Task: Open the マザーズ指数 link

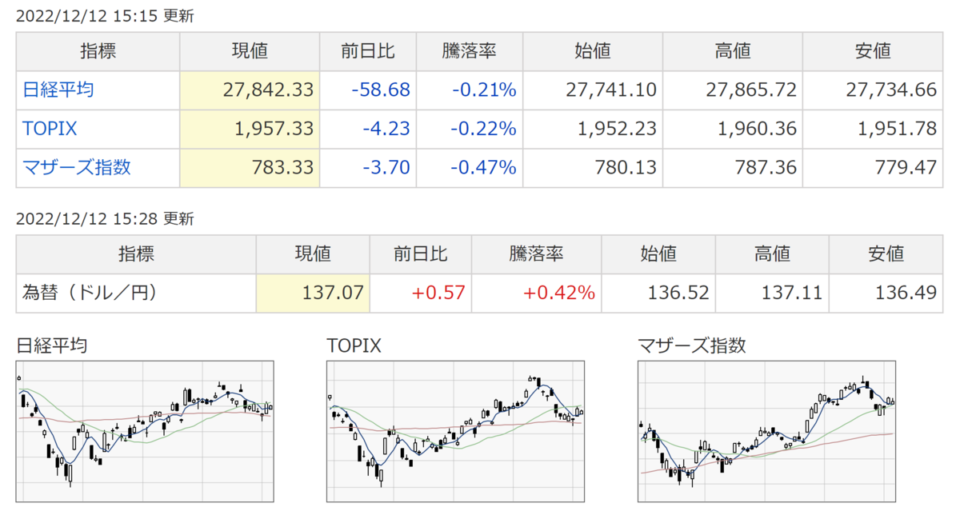Action: (77, 168)
